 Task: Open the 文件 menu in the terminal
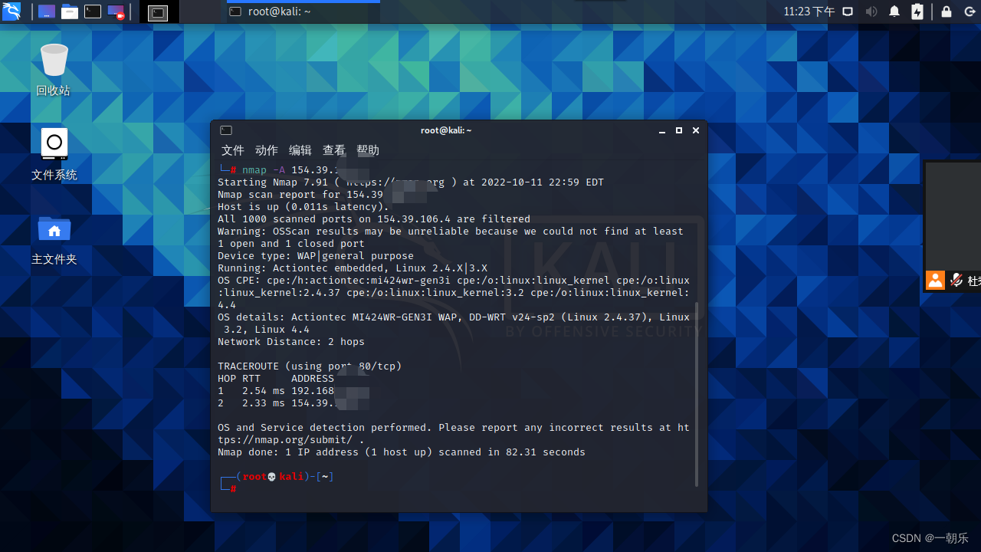pyautogui.click(x=233, y=150)
